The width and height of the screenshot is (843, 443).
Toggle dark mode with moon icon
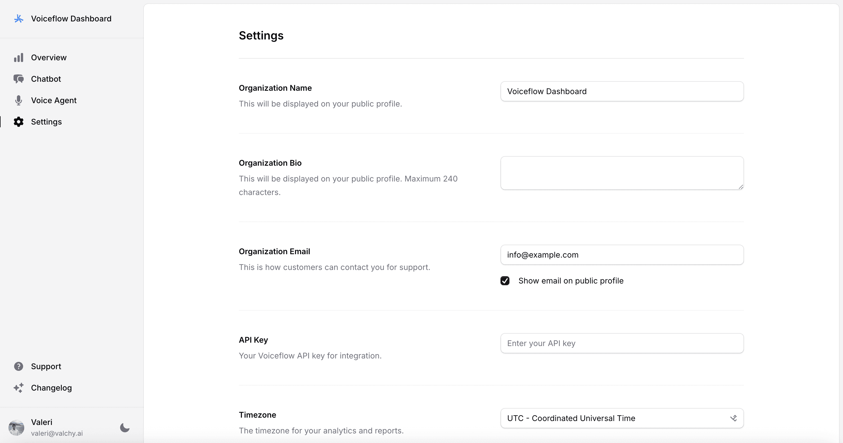click(x=125, y=427)
